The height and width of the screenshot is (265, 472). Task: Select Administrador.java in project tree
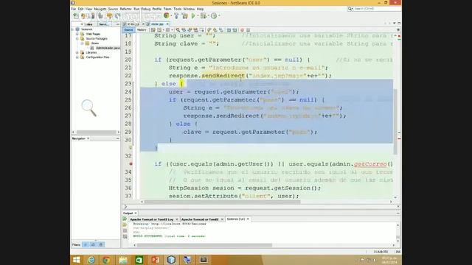click(x=108, y=48)
